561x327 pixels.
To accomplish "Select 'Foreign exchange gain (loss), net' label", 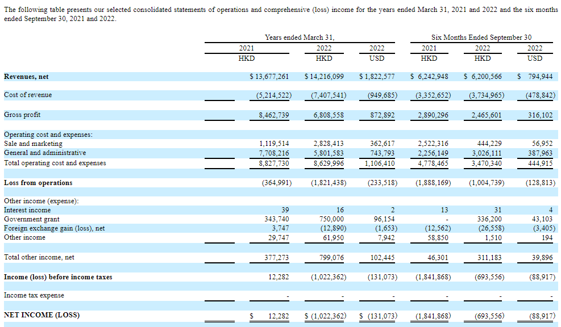I will [x=55, y=228].
